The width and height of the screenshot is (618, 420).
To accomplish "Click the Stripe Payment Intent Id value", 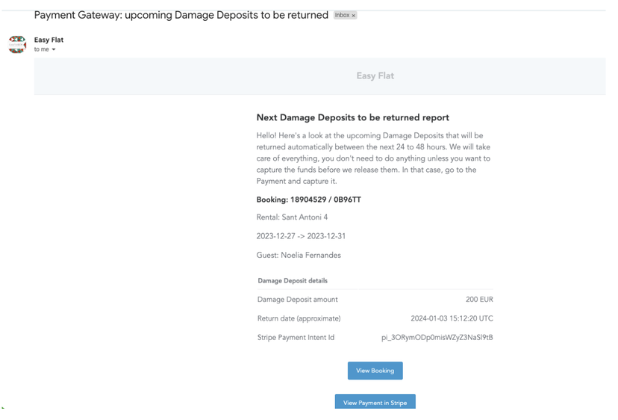I will [x=437, y=338].
